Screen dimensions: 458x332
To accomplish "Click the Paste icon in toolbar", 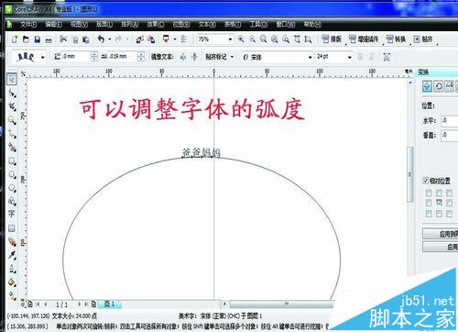I will [86, 39].
